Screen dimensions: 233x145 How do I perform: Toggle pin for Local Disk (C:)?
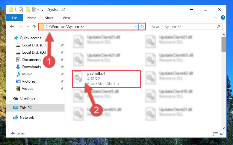click(62, 45)
